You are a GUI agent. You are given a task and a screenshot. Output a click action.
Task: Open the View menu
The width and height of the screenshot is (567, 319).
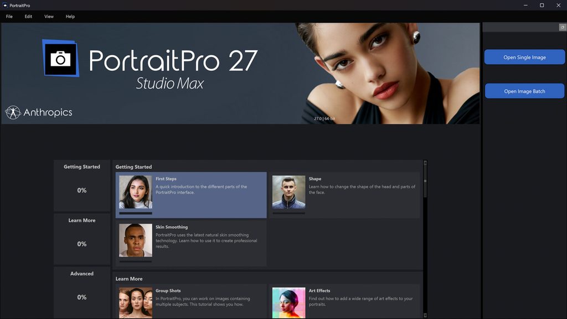tap(49, 16)
